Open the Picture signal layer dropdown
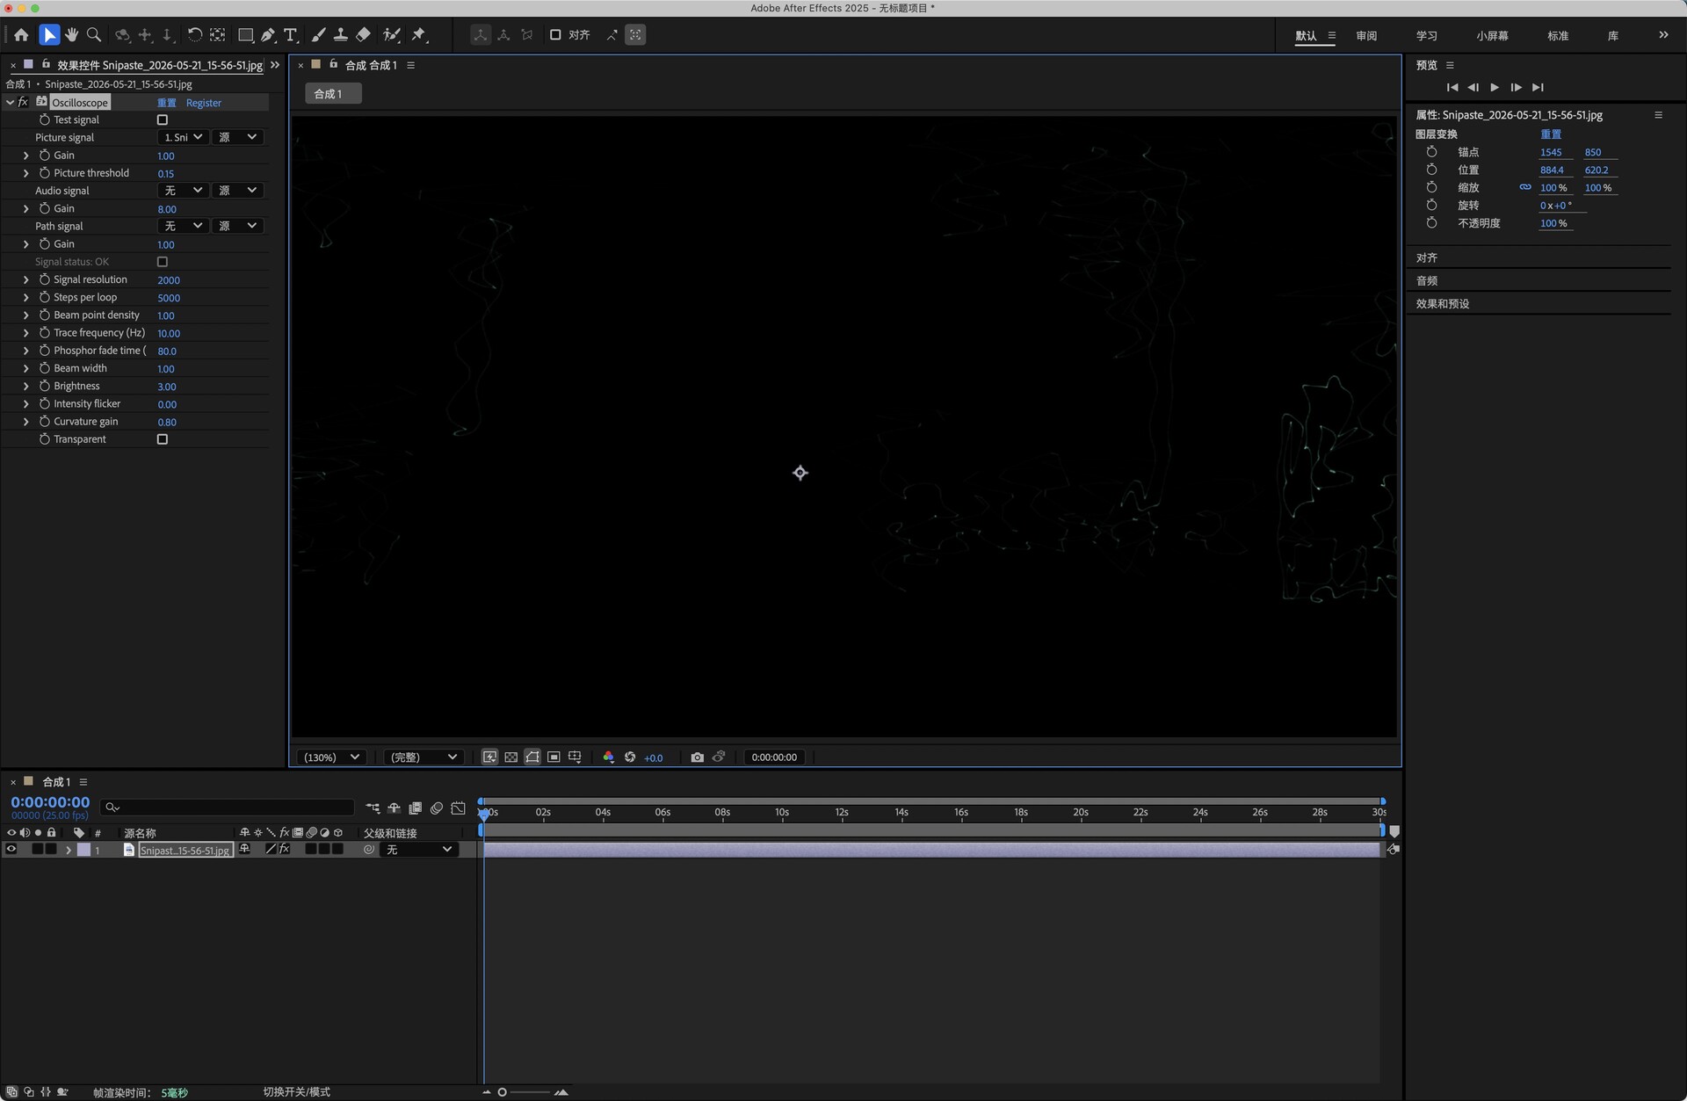The height and width of the screenshot is (1101, 1687). [x=183, y=137]
